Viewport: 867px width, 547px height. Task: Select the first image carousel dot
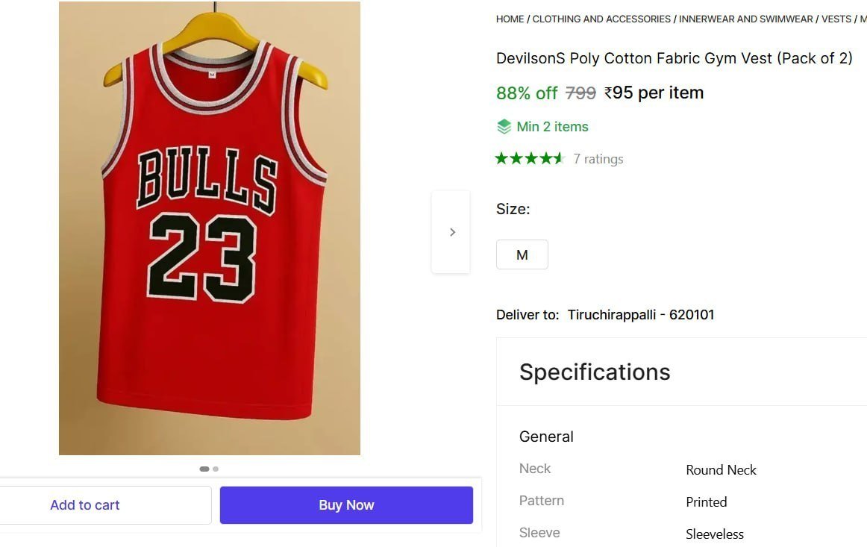[204, 469]
